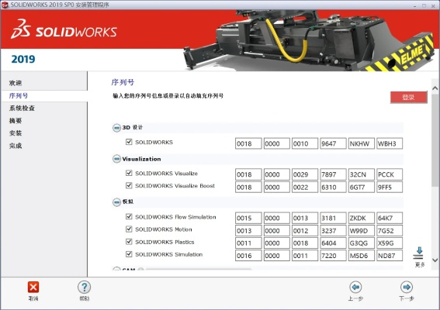Click SOLIDWORKS serial field containing 9647
Image resolution: width=440 pixels, height=310 pixels.
tap(333, 143)
